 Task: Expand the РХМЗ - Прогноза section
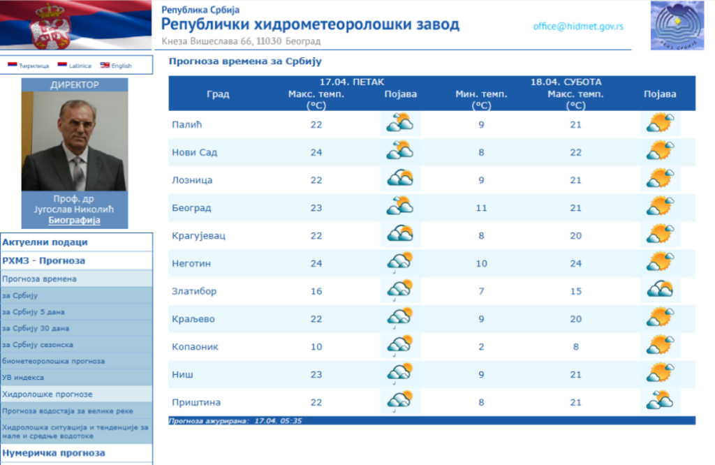(43, 260)
